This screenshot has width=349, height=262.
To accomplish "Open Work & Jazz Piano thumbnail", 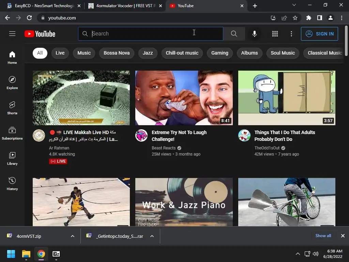I will click(x=184, y=202).
